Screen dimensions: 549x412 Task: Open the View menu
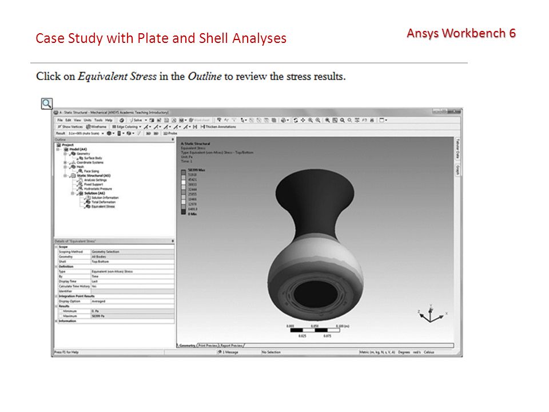click(x=77, y=120)
